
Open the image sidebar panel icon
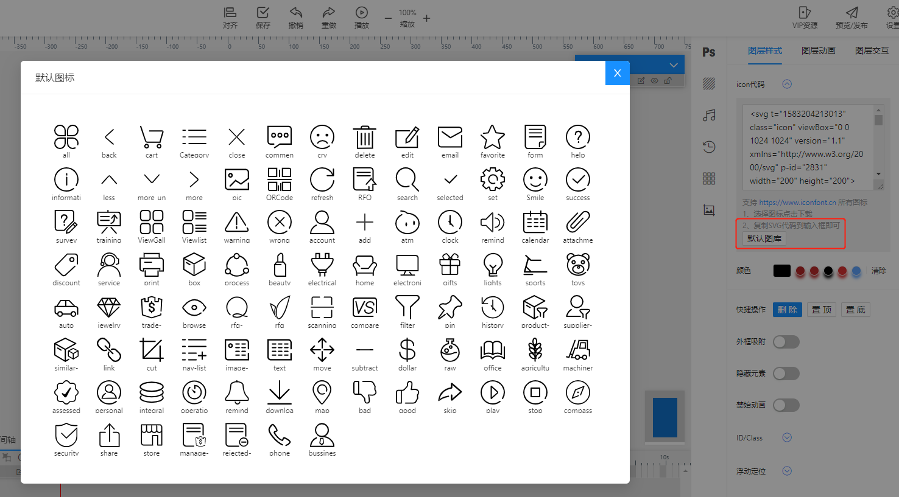(709, 210)
